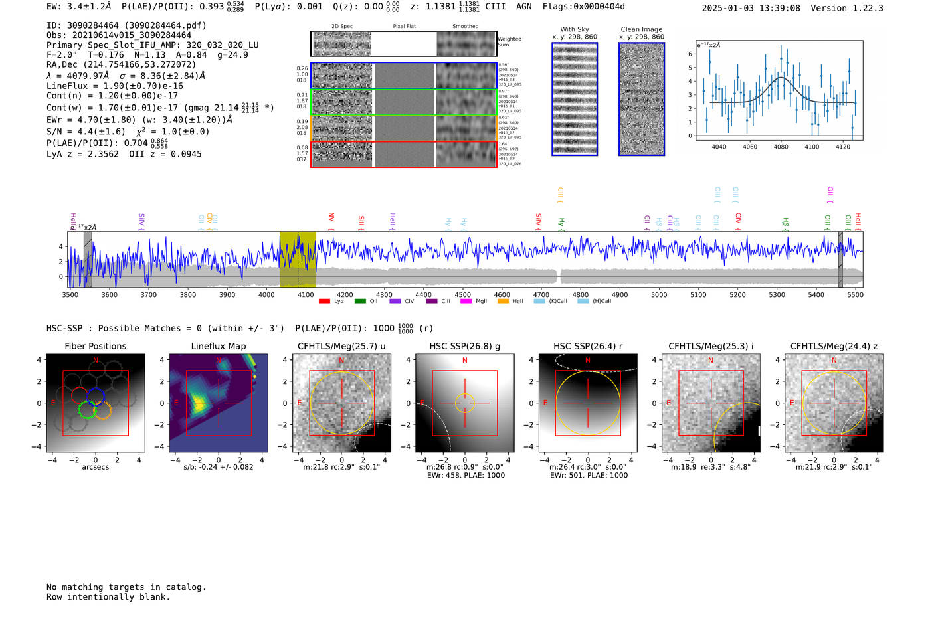This screenshot has height=633, width=930.
Task: Click the m:18.9 re:3.3" s:4.8" caption
Action: [x=711, y=467]
